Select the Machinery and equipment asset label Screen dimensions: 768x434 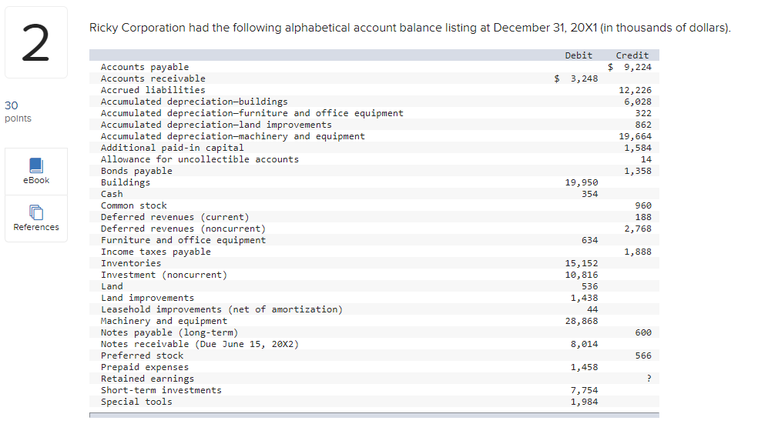[164, 321]
